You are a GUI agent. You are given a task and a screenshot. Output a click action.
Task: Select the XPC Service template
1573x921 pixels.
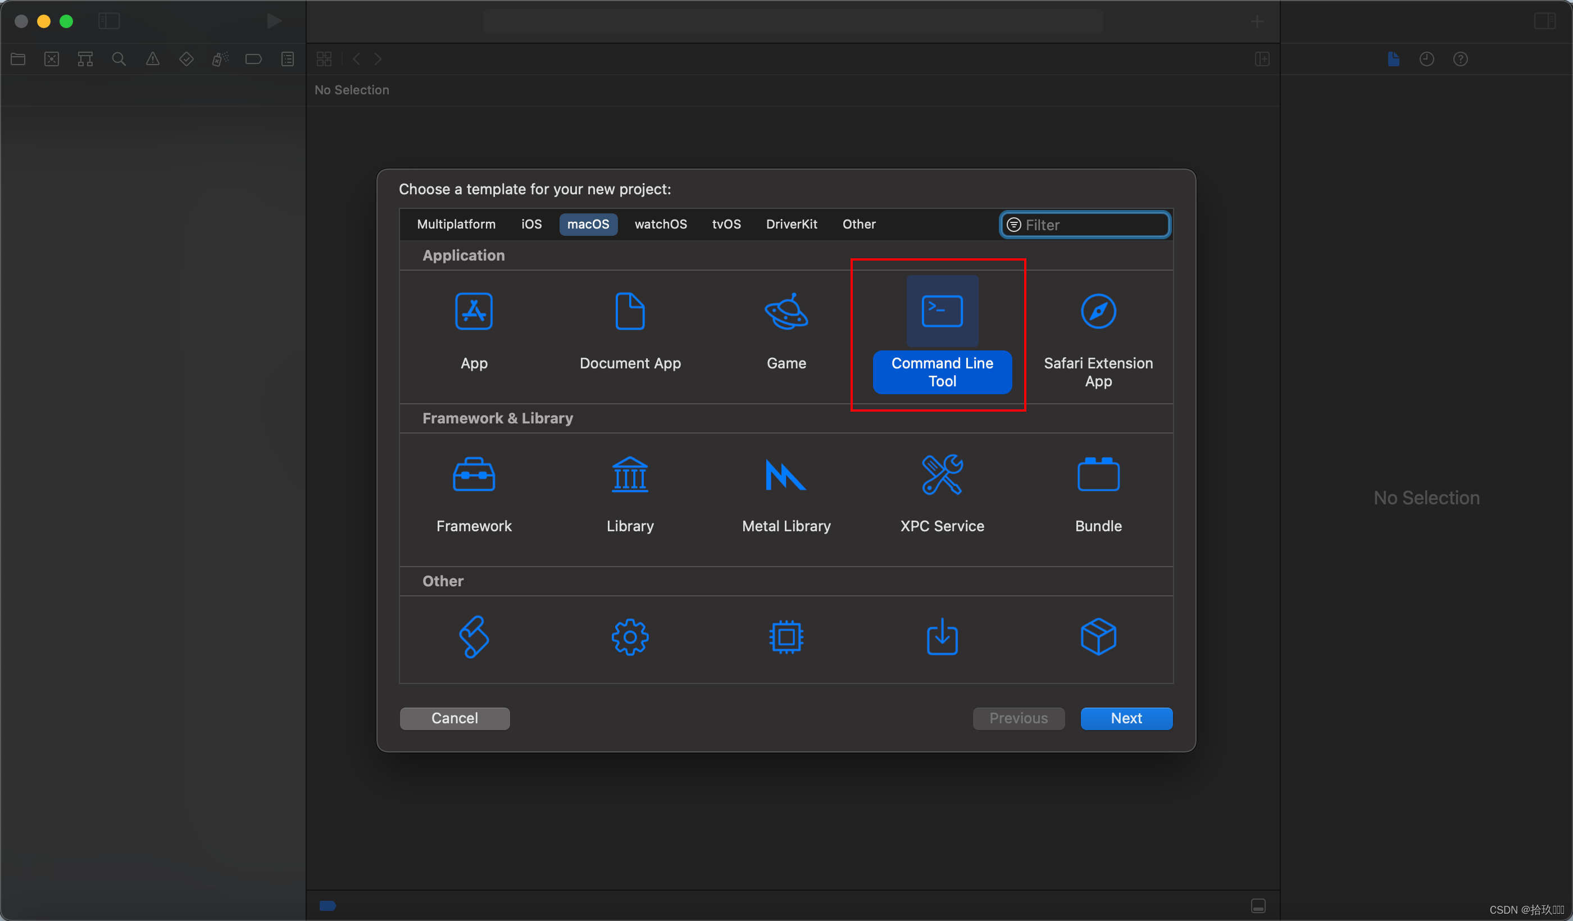pos(942,475)
